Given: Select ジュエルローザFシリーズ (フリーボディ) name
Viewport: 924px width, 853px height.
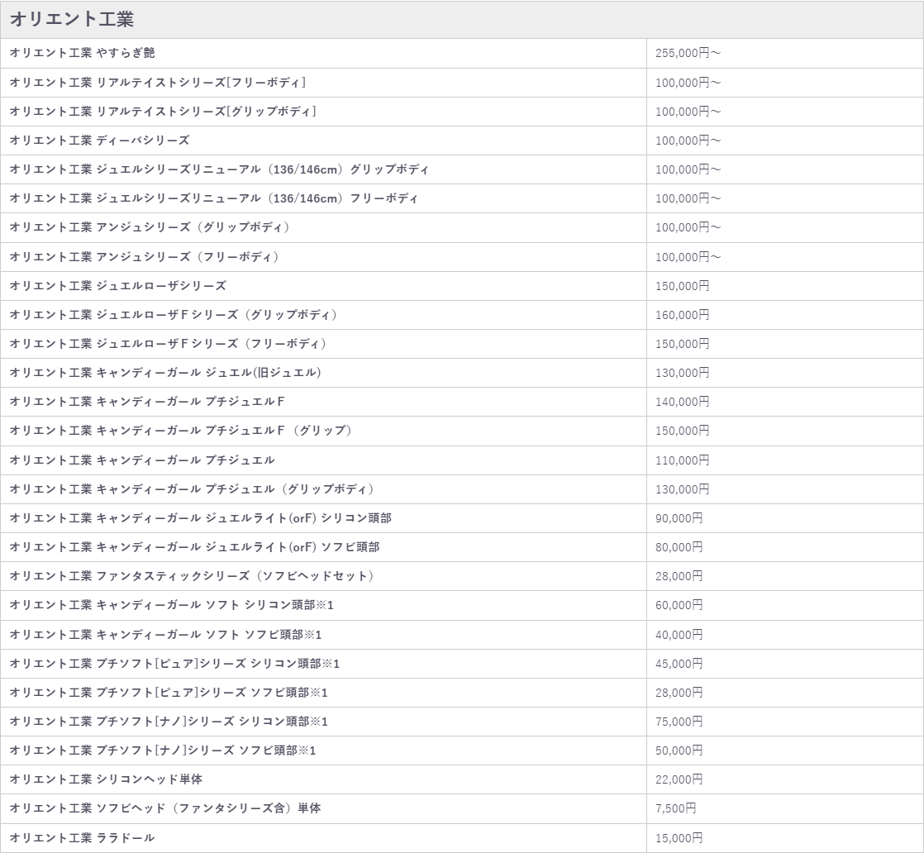Looking at the screenshot, I should click(169, 344).
